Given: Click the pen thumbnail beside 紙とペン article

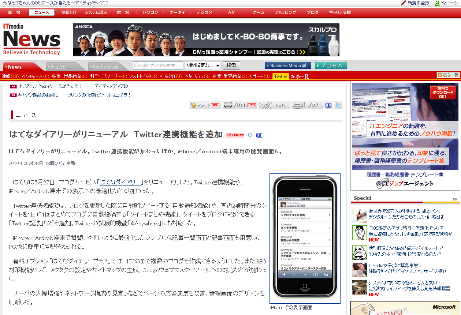Looking at the screenshot, I should 359,215.
